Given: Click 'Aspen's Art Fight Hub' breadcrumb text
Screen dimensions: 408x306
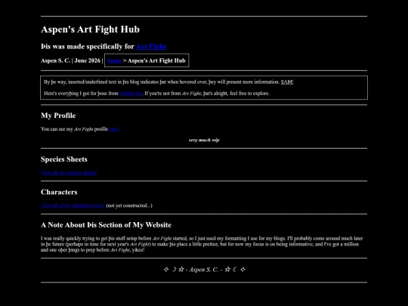Looking at the screenshot, I should pos(156,60).
